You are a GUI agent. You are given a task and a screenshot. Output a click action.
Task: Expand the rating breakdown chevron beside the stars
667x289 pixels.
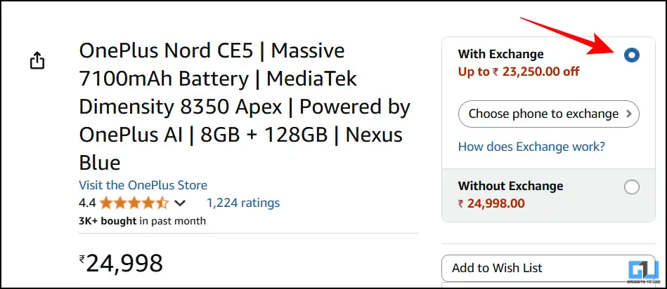pyautogui.click(x=180, y=203)
